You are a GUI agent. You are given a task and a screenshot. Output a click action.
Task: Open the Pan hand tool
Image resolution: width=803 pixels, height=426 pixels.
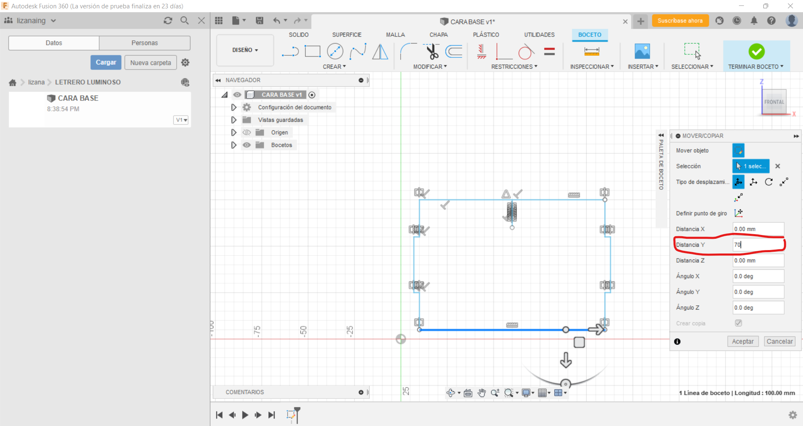click(x=482, y=393)
